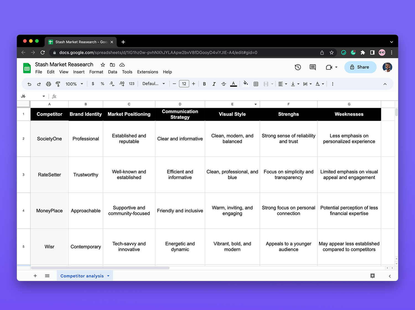Open the toolbar three-dot More menu
Image resolution: width=415 pixels, height=310 pixels.
[x=333, y=84]
